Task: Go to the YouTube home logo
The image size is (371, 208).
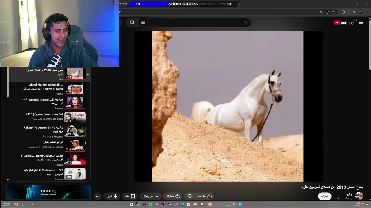Action: tap(344, 23)
